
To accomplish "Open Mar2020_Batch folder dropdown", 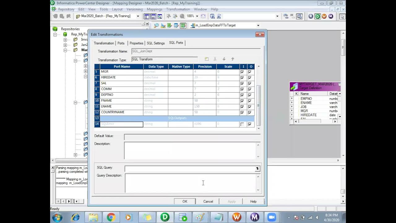I will [138, 16].
